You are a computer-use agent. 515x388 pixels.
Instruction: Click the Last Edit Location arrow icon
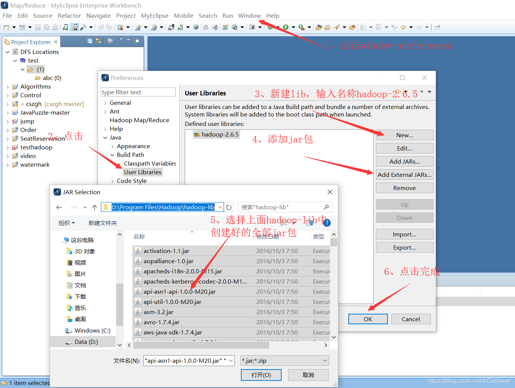pyautogui.click(x=394, y=27)
